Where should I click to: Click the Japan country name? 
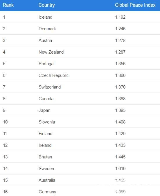tap(44, 110)
